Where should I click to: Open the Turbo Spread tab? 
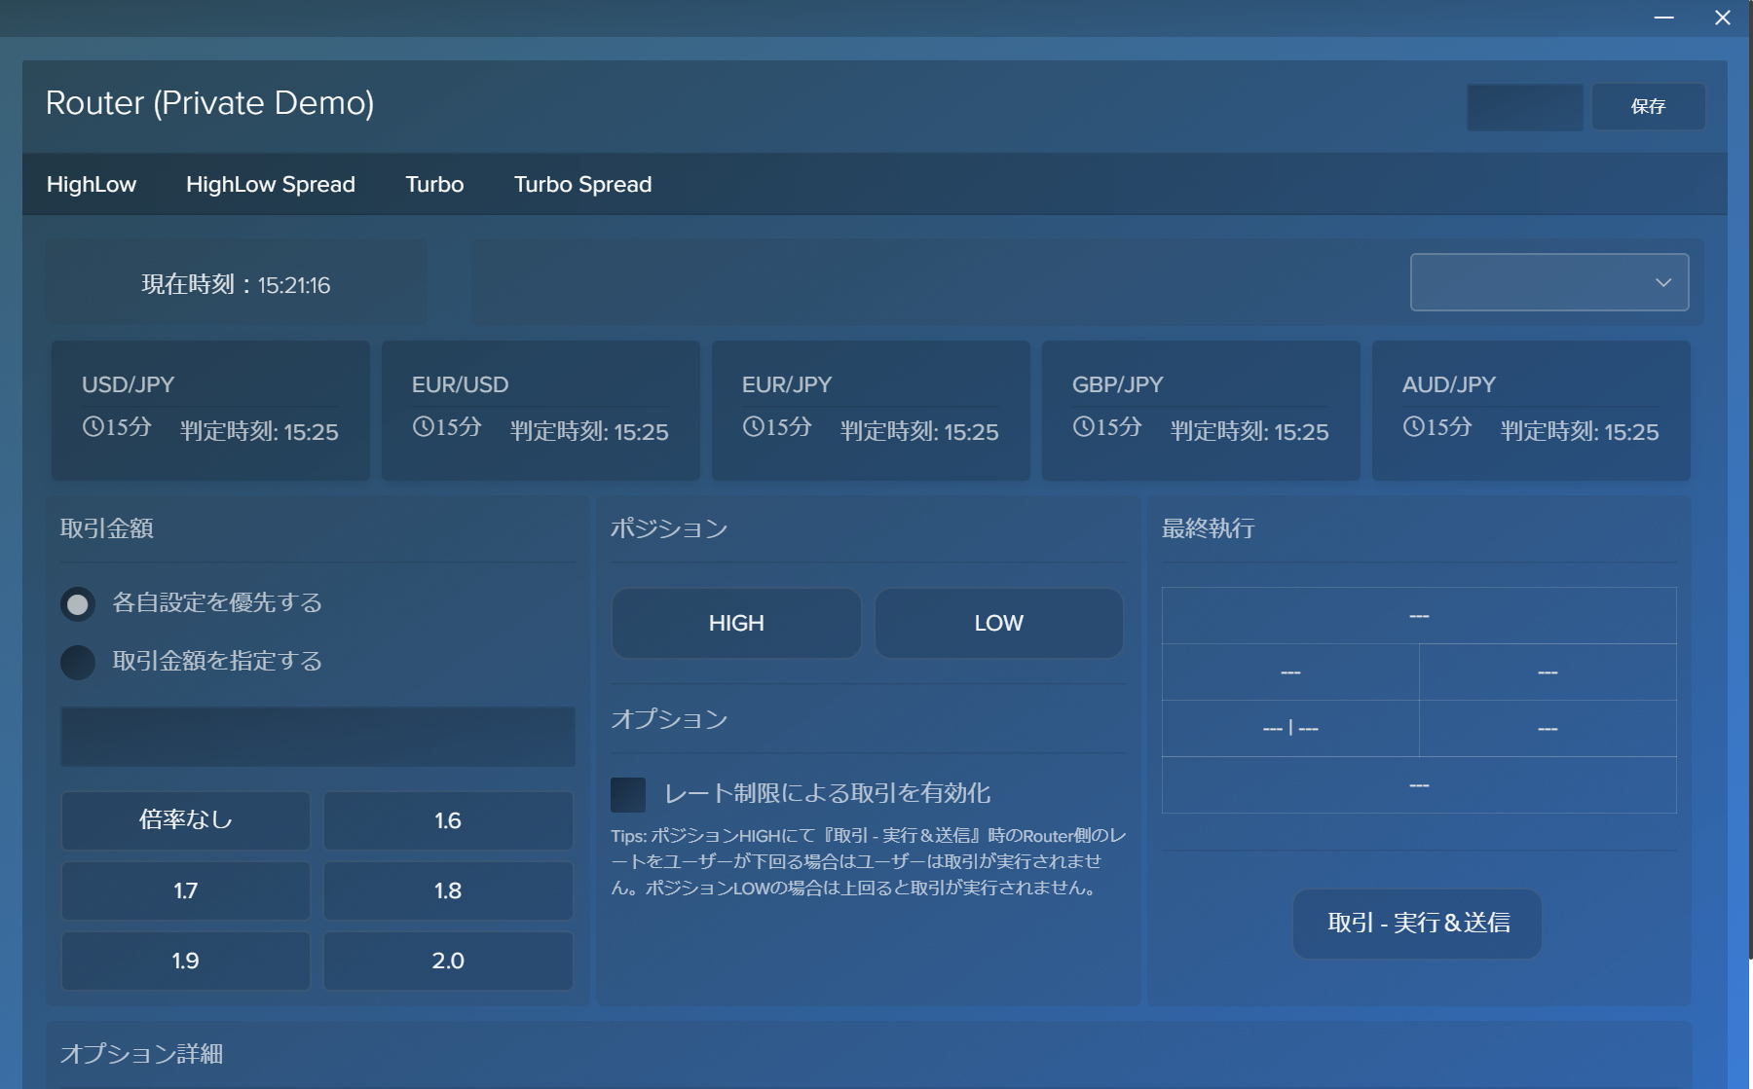[x=582, y=185]
